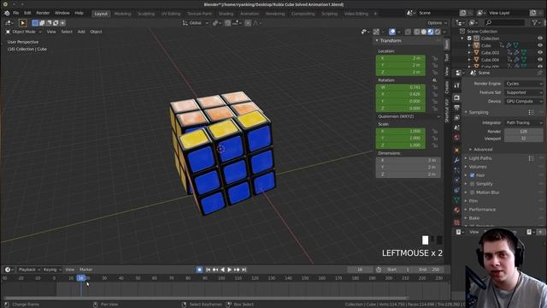547x308 pixels.
Task: Switch to Shading workspace tab
Action: pos(226,14)
